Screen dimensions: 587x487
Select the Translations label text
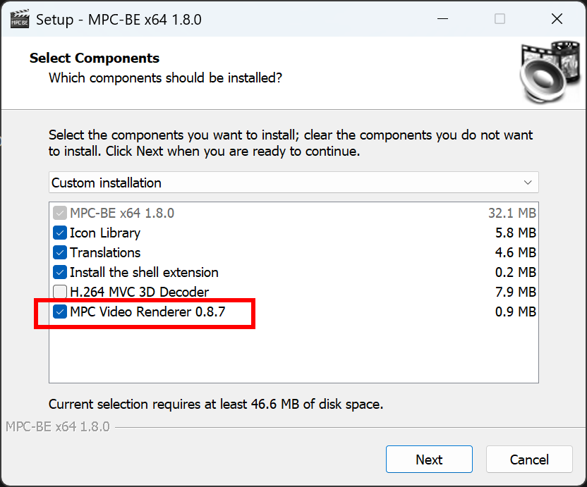105,253
